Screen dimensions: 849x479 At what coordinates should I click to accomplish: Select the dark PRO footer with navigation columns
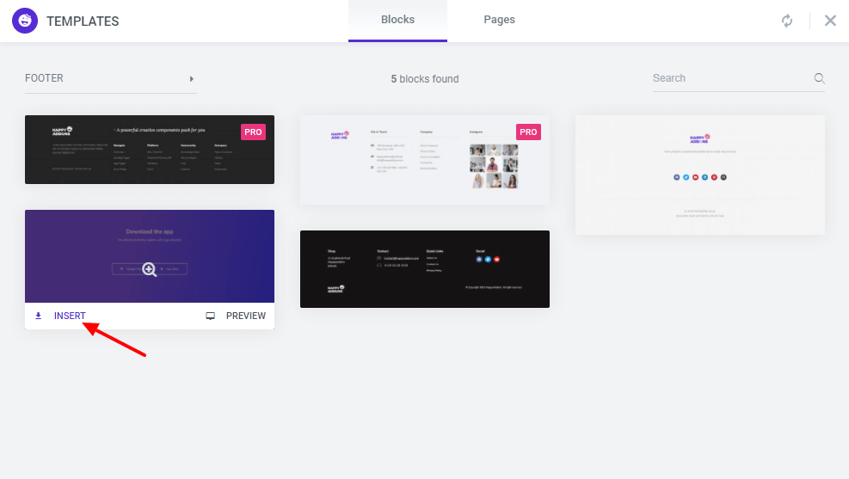pos(150,150)
